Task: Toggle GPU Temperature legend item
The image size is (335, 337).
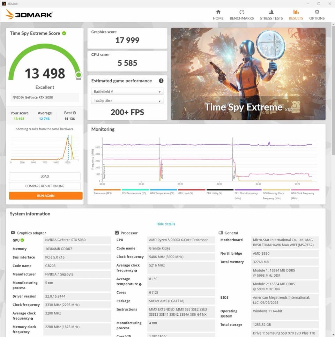Action: [163, 192]
